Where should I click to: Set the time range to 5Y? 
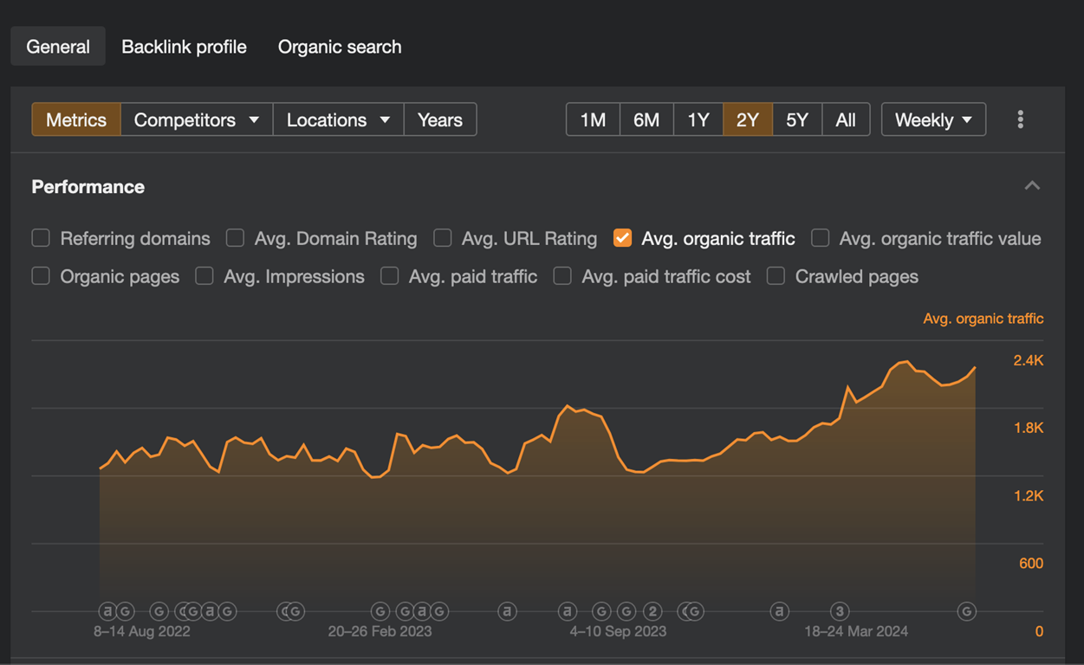tap(796, 119)
